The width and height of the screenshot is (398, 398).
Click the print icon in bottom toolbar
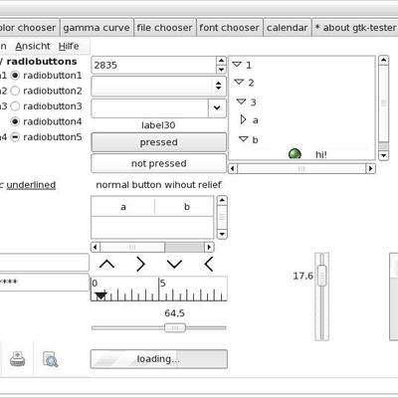[17, 359]
